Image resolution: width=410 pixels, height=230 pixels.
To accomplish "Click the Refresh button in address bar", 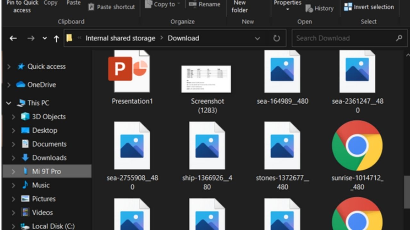I will (x=276, y=38).
